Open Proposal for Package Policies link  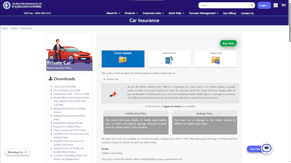(x=68, y=123)
